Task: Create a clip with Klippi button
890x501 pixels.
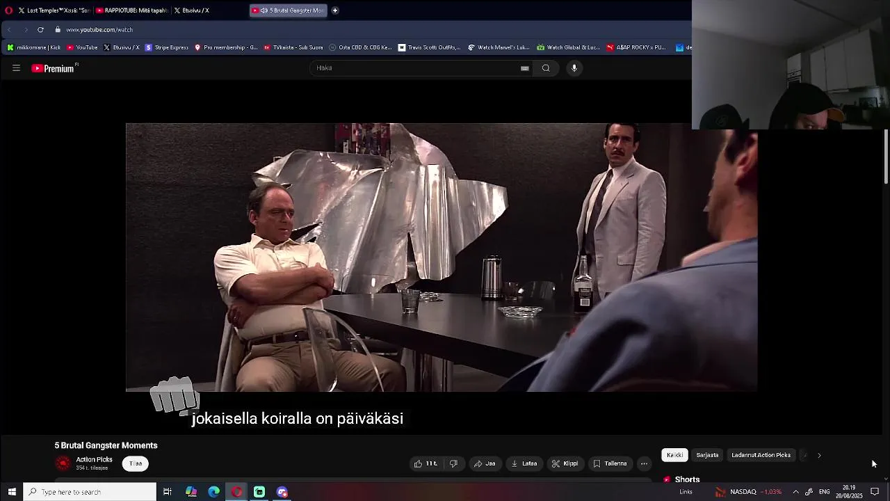Action: pos(565,463)
